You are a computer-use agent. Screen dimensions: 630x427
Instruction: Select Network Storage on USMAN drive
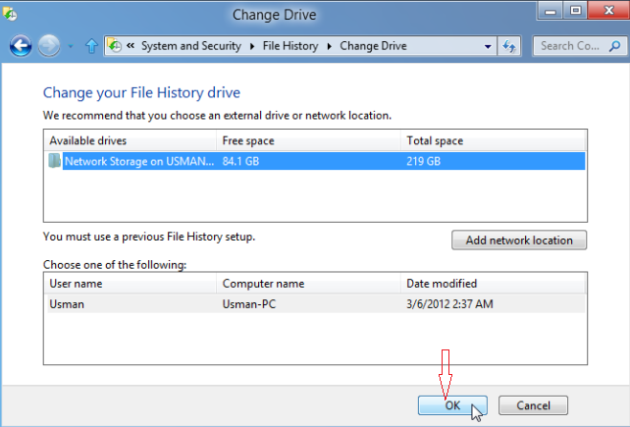(x=316, y=161)
